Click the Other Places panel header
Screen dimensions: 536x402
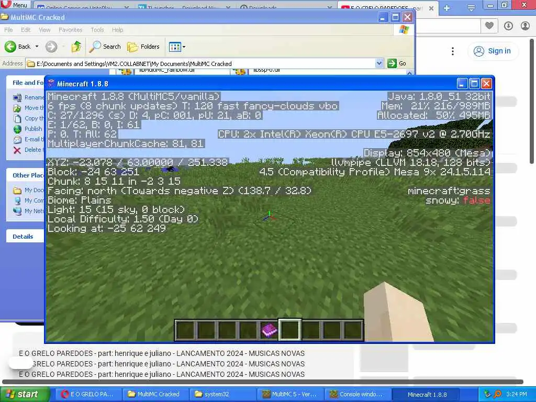[26, 175]
